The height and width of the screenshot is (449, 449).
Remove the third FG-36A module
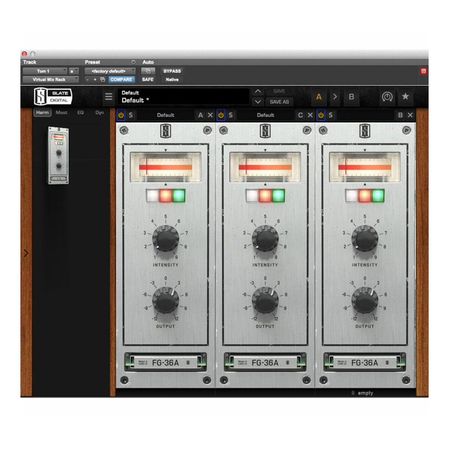(410, 115)
